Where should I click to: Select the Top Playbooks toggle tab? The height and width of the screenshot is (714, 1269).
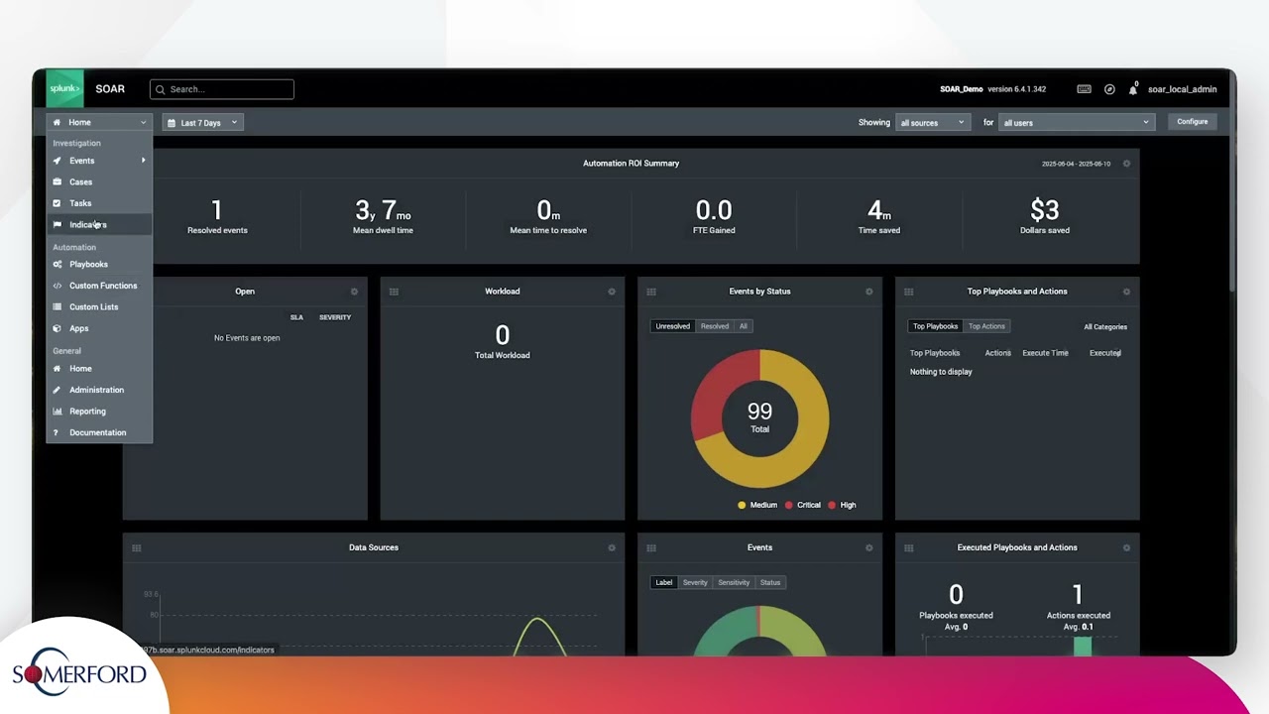coord(936,326)
